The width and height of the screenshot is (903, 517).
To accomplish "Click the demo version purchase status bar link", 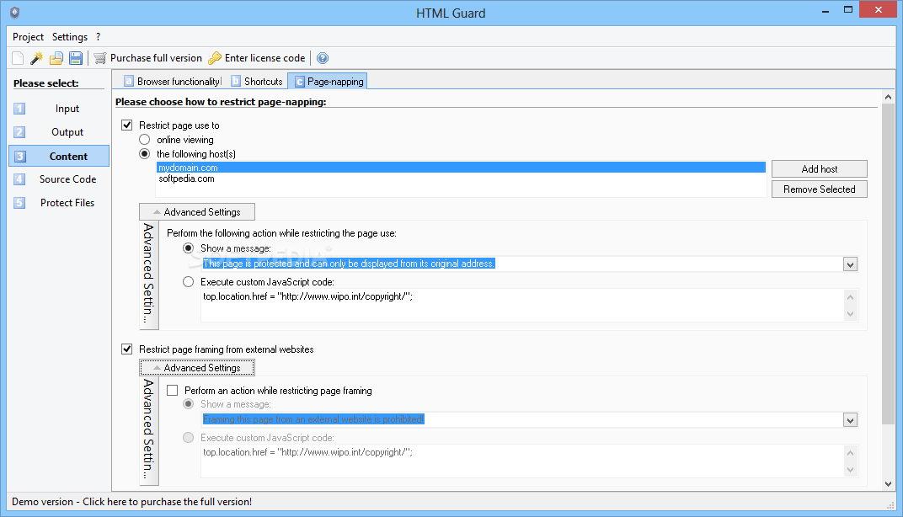I will 132,502.
